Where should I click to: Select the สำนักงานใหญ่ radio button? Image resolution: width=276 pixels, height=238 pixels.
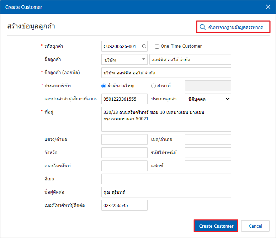pyautogui.click(x=103, y=86)
